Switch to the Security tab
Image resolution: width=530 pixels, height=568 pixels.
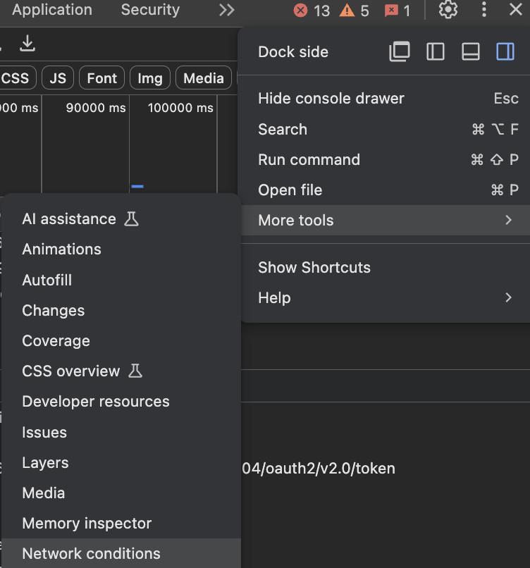150,10
